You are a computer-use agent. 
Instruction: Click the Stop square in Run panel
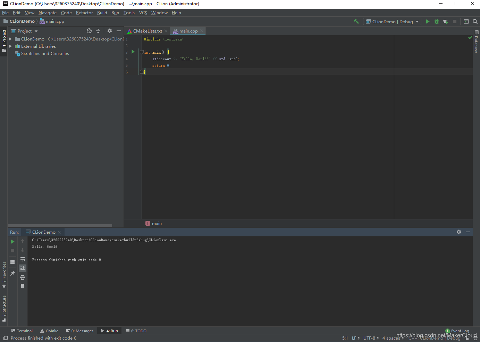point(12,250)
